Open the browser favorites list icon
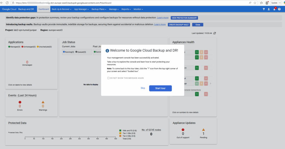Viewport: 285px width, 149px height. point(261,3)
